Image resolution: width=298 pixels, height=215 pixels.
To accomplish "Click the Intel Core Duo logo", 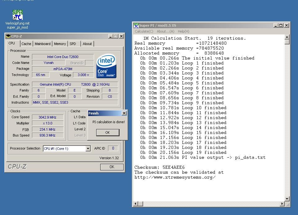I will pyautogui.click(x=106, y=66).
